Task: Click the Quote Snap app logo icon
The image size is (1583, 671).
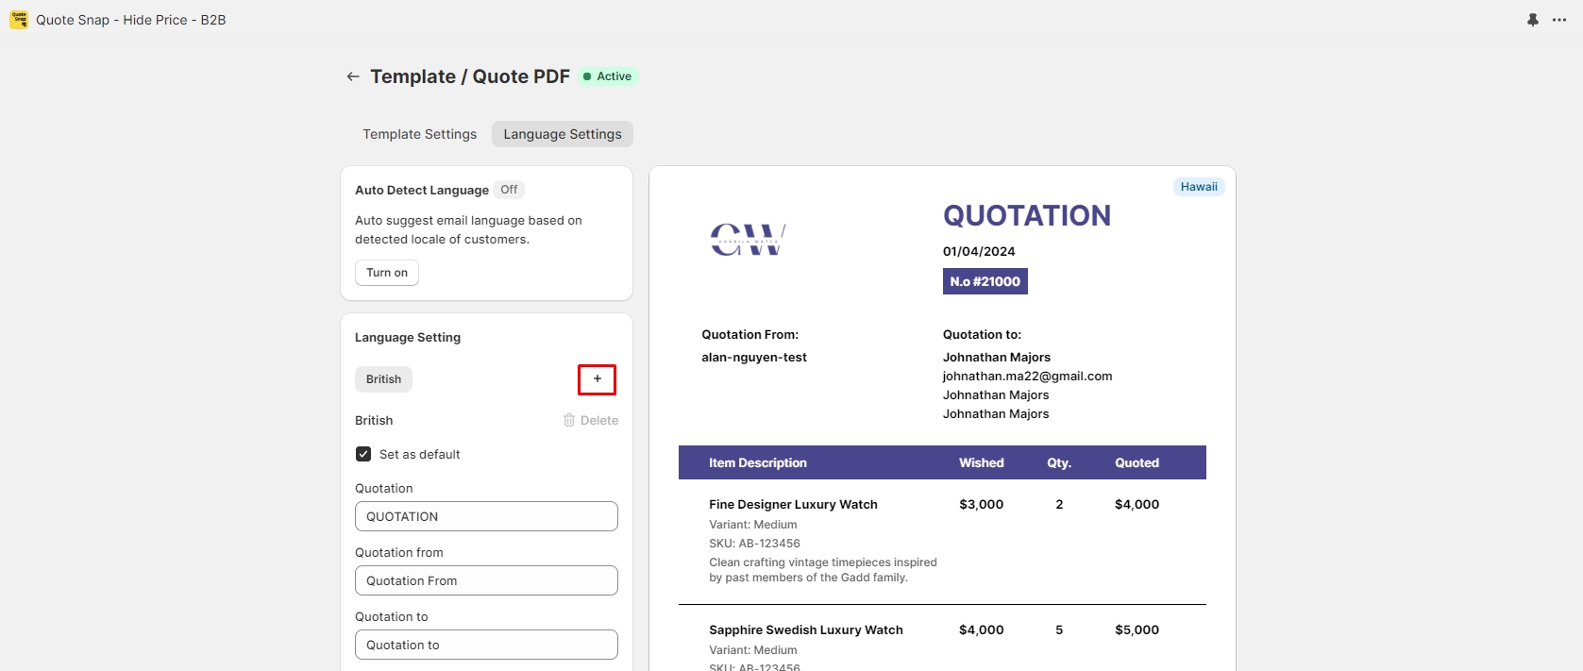Action: tap(19, 20)
